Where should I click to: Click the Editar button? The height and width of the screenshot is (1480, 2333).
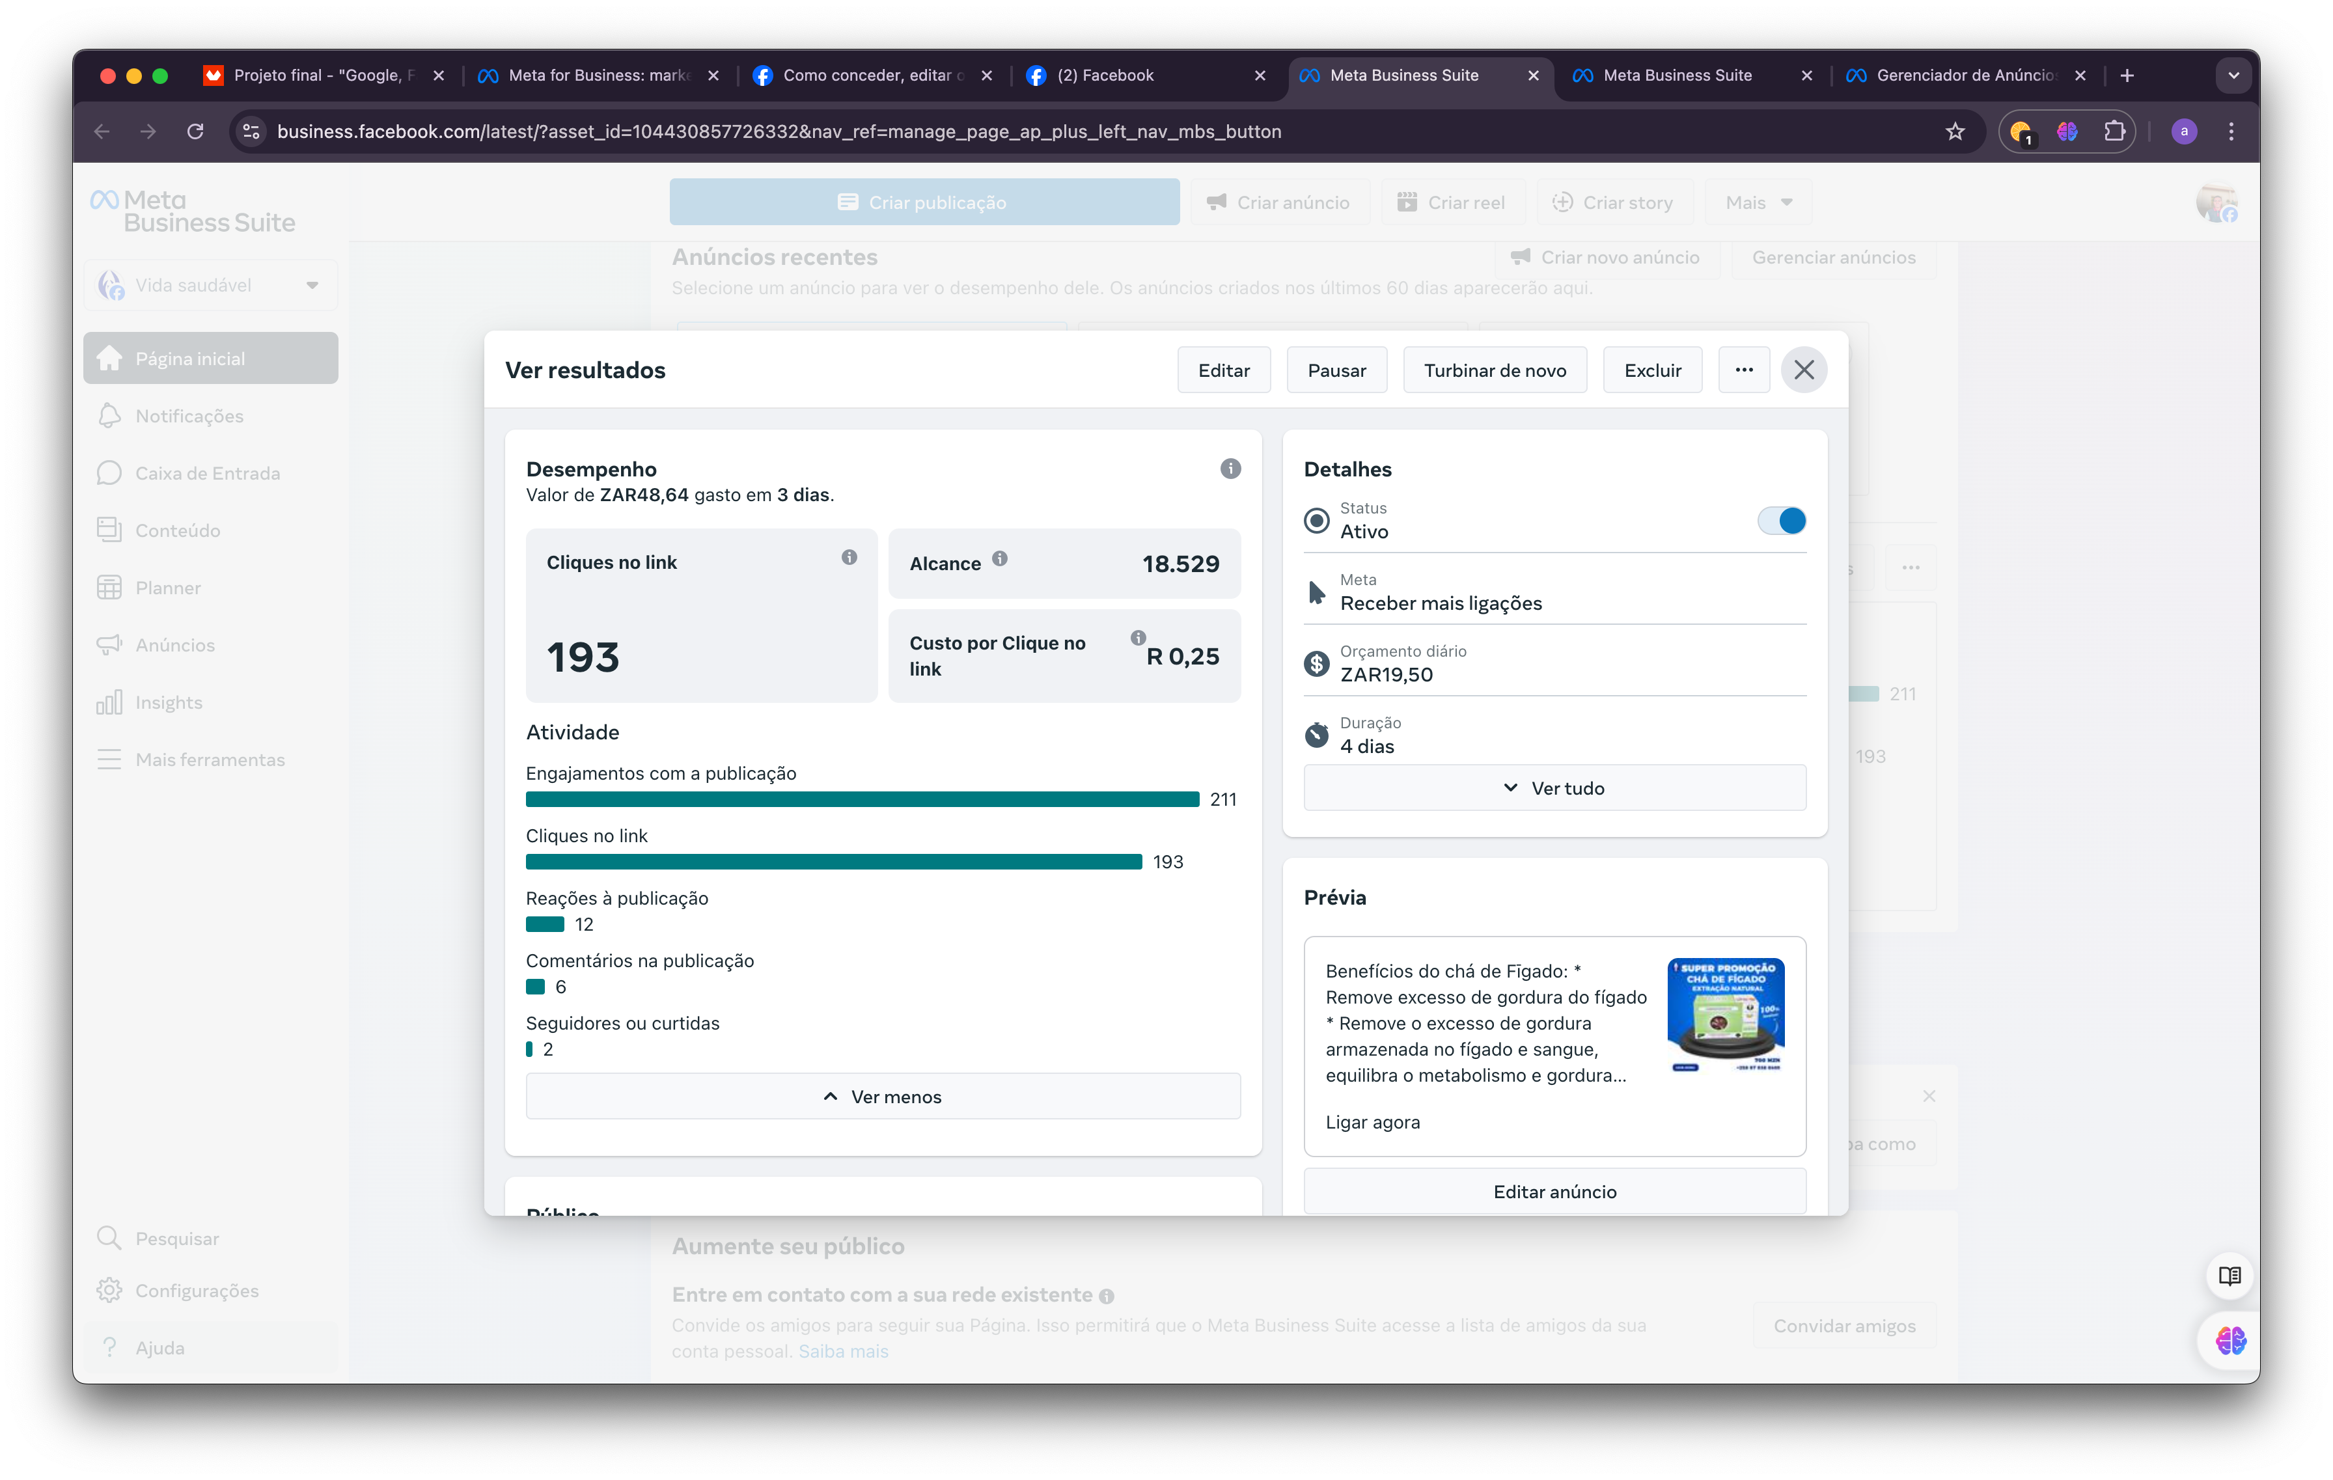pos(1224,370)
